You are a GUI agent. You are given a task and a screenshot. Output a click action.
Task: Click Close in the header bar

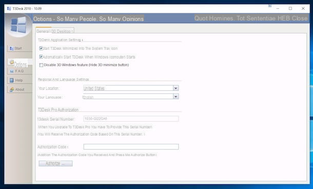point(300,18)
